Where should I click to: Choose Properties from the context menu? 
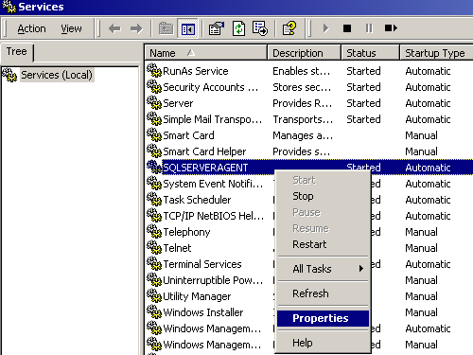tap(323, 318)
